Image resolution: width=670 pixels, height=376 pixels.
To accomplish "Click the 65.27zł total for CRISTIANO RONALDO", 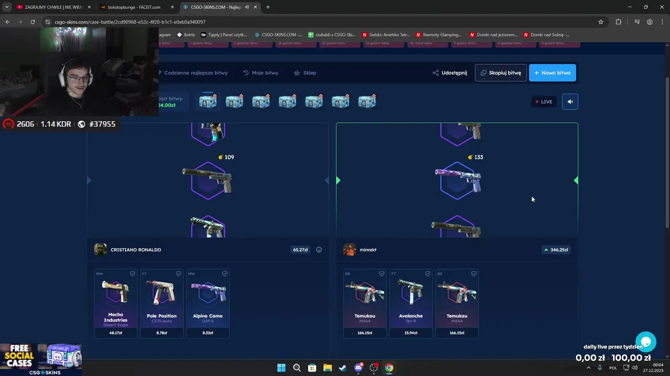I will (x=300, y=250).
